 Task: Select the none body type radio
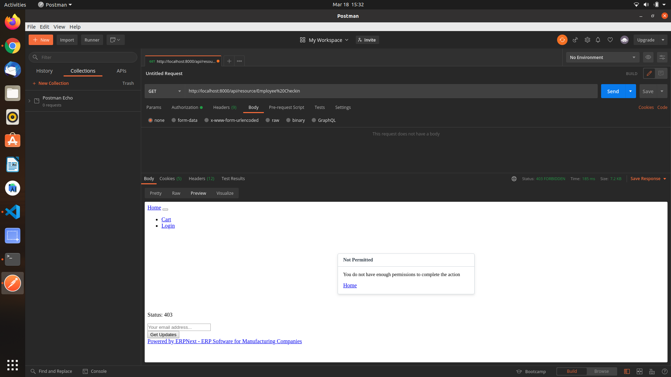(x=151, y=120)
